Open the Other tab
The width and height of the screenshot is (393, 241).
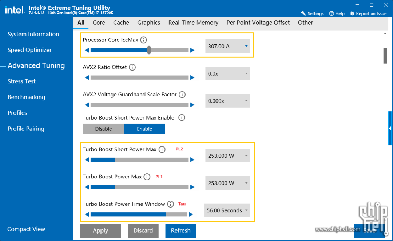click(305, 23)
